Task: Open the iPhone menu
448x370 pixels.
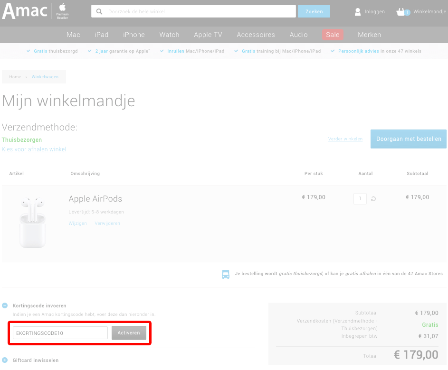Action: pyautogui.click(x=133, y=35)
